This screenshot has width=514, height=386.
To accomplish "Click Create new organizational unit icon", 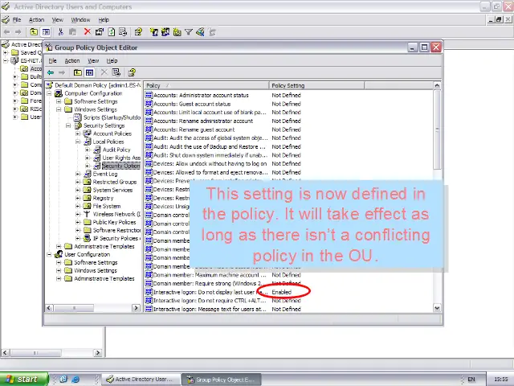I will click(177, 32).
